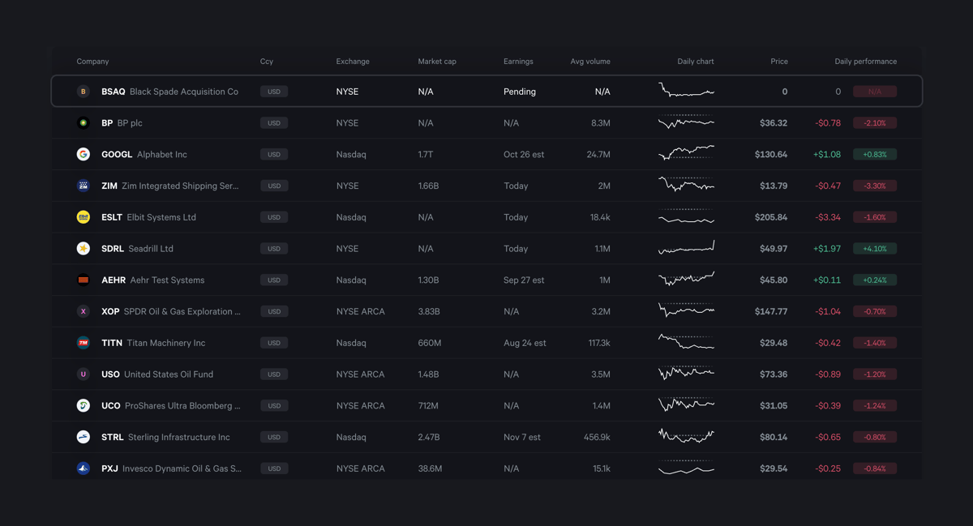Click the daily chart sparkline for STRL
The height and width of the screenshot is (526, 973).
click(x=686, y=437)
